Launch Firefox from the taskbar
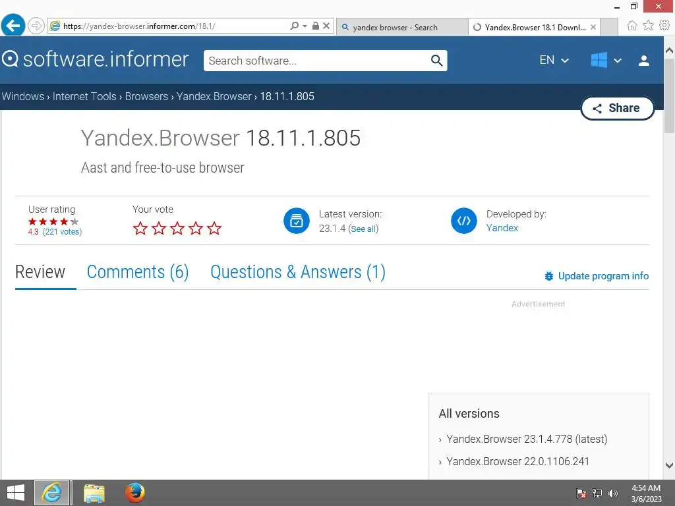Viewport: 675px width, 506px height. (134, 493)
